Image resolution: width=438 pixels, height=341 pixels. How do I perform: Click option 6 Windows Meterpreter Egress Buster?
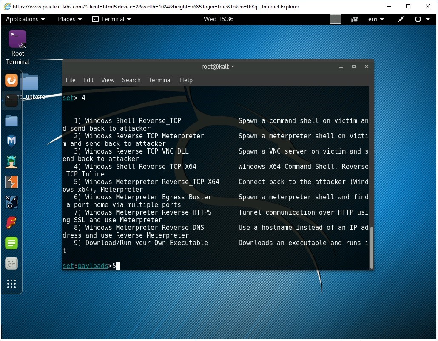[x=143, y=197]
